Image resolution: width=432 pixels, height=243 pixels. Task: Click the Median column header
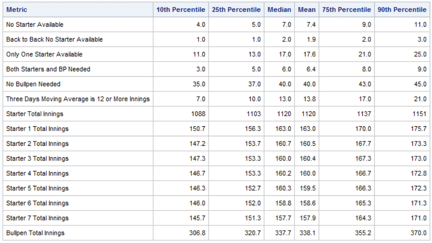pos(279,10)
